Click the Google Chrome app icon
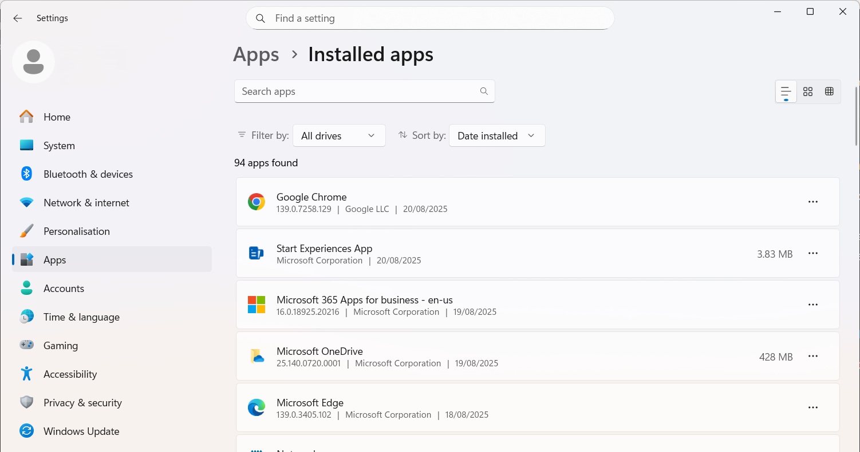860x452 pixels. 256,202
